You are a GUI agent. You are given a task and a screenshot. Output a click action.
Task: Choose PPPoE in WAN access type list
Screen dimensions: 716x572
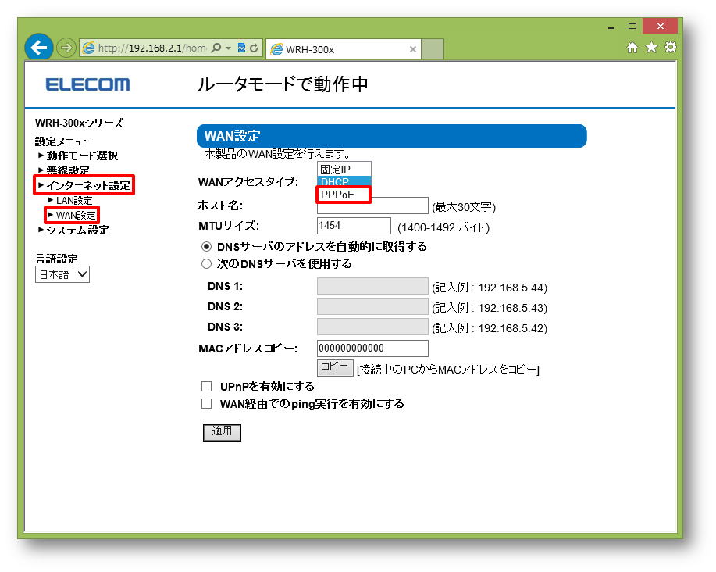[x=344, y=195]
